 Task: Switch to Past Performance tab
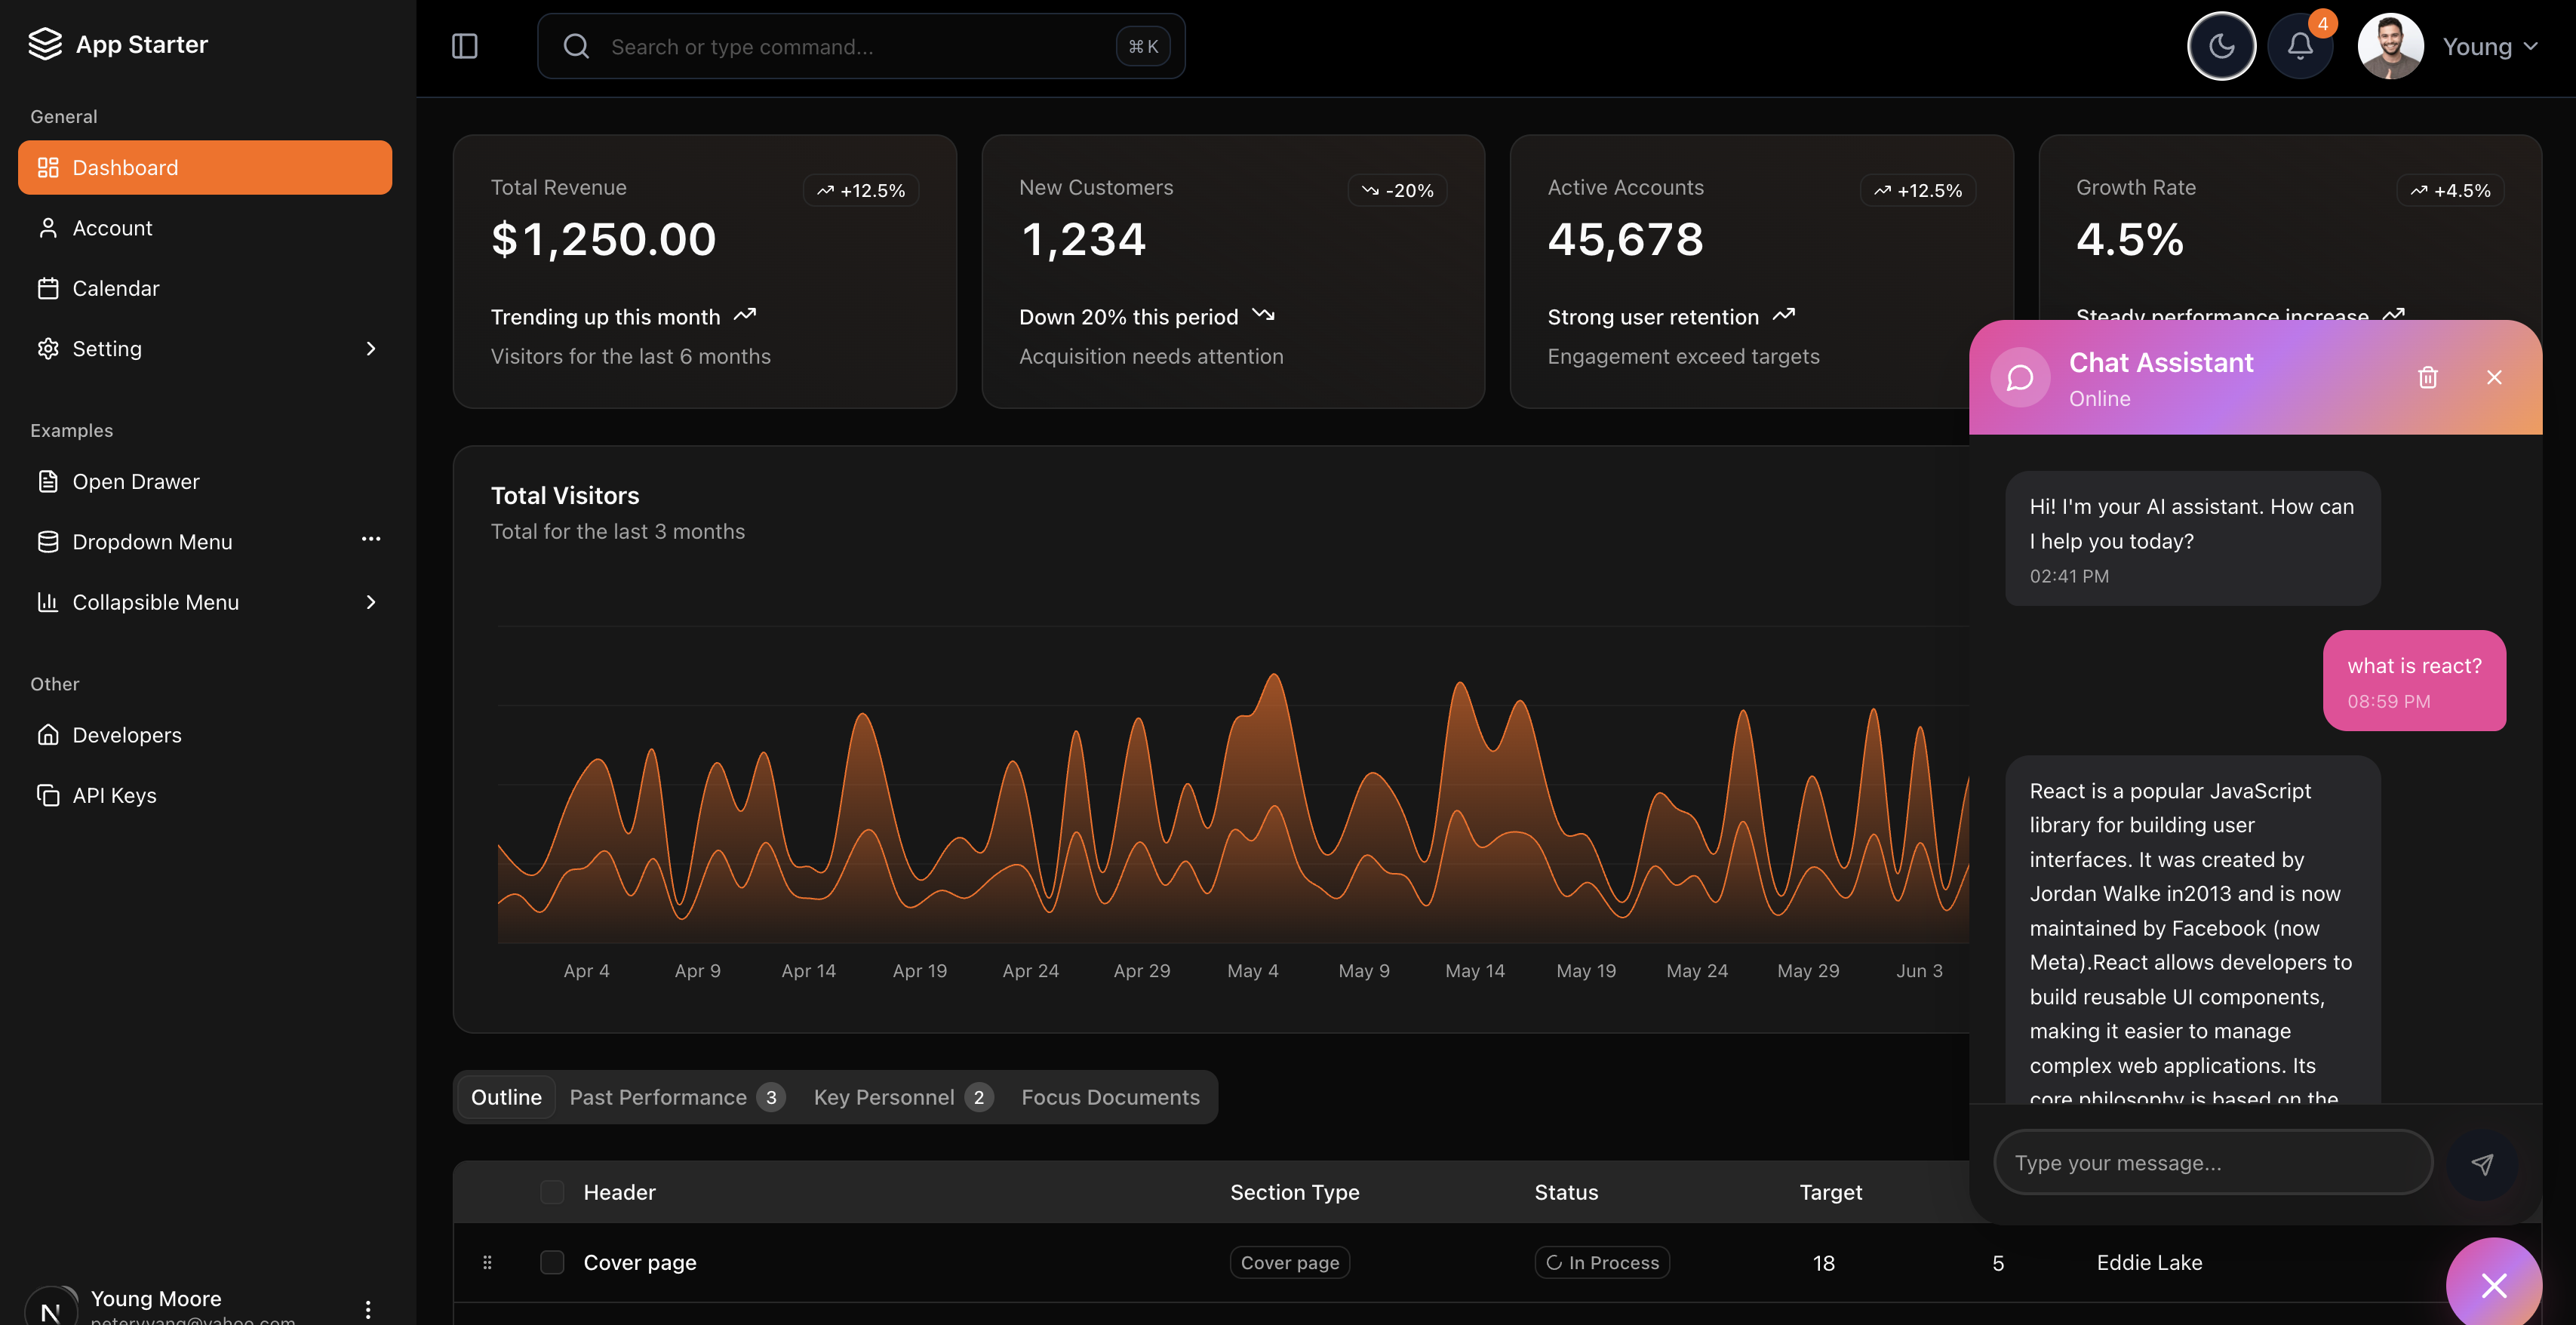click(676, 1097)
